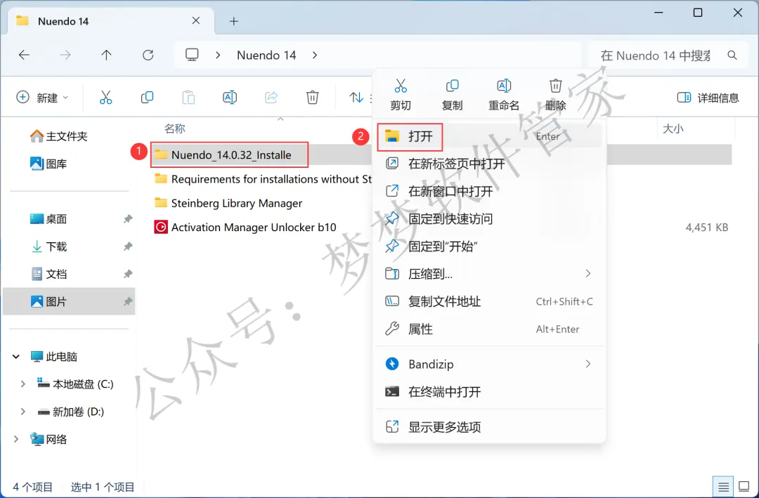Screen dimensions: 759x498
Task: Go up one folder level
Action: (x=106, y=55)
